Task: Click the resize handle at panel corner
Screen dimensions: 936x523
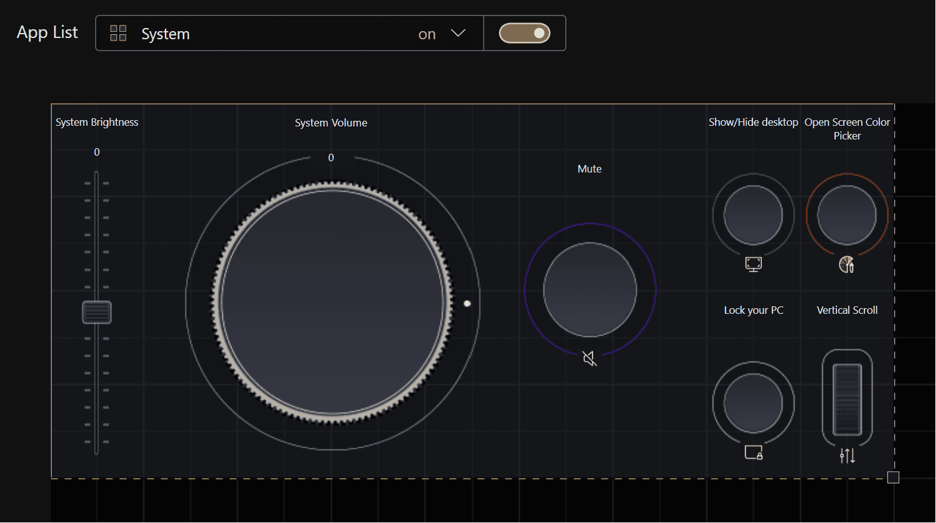Action: click(893, 478)
